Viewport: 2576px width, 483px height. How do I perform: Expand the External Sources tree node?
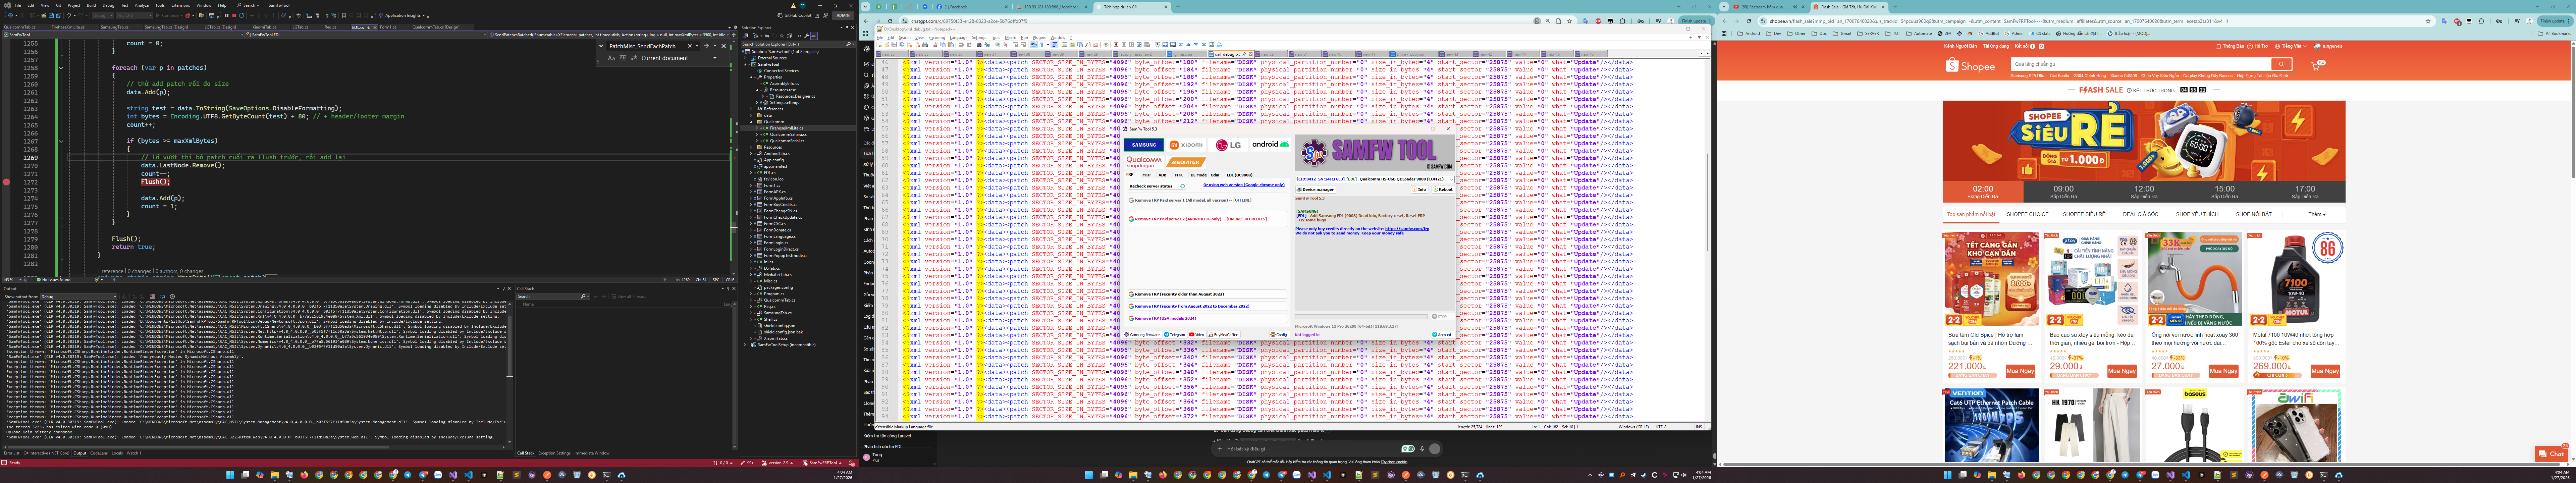coord(745,58)
